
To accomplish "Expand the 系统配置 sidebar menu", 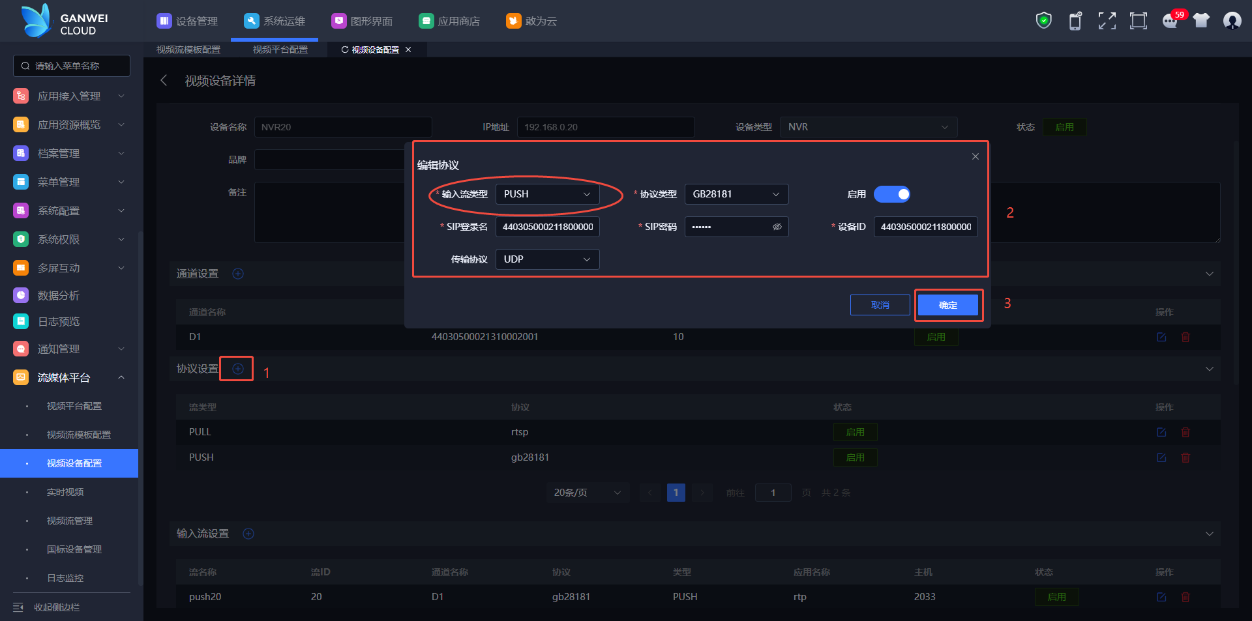I will 68,210.
